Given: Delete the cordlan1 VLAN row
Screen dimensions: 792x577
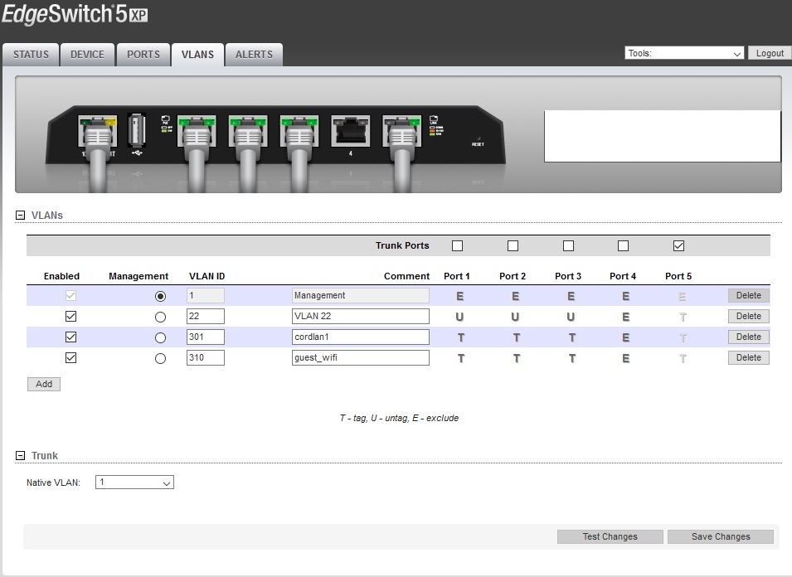Looking at the screenshot, I should pos(749,337).
